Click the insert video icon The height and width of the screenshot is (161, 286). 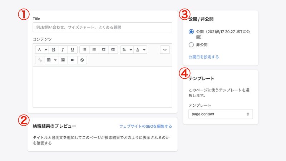73,60
